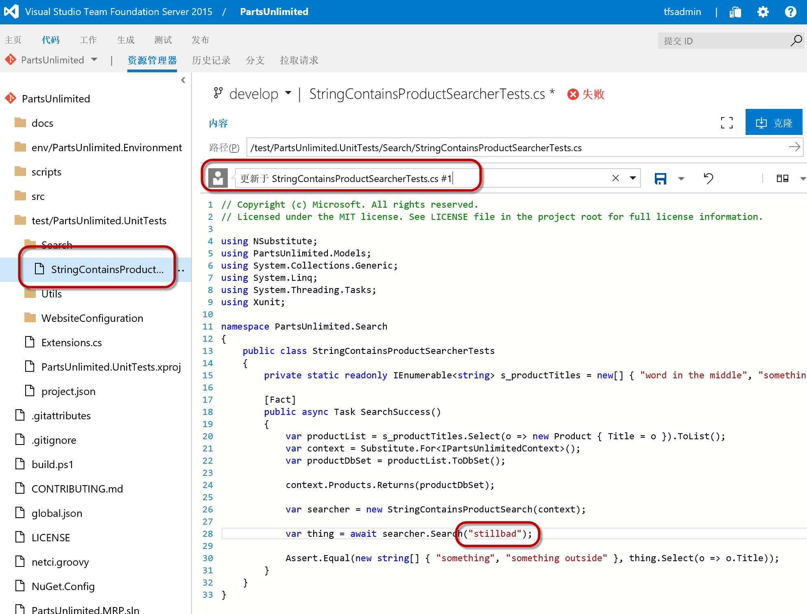Open the global.json file
Screen dimensions: 807x614
[57, 513]
